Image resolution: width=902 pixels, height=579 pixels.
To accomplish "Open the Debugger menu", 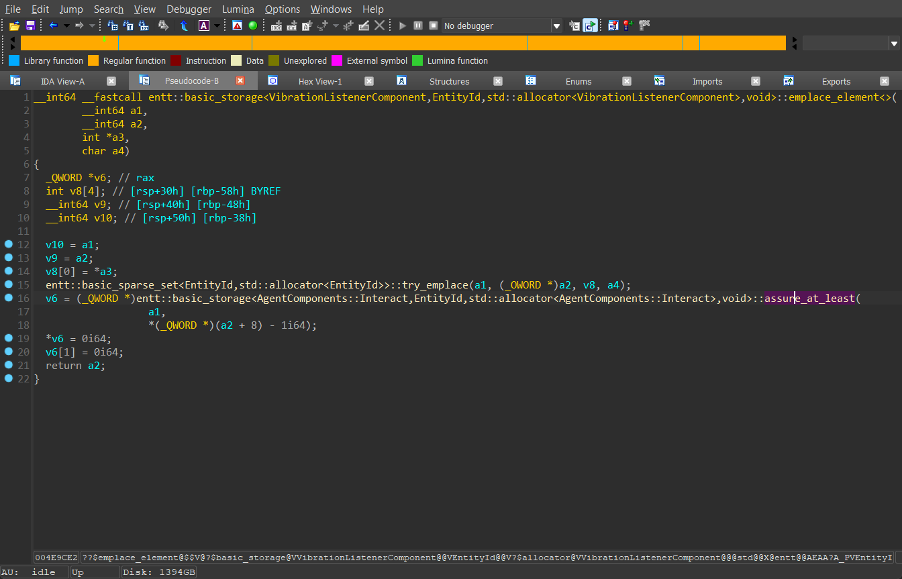I will [x=189, y=9].
